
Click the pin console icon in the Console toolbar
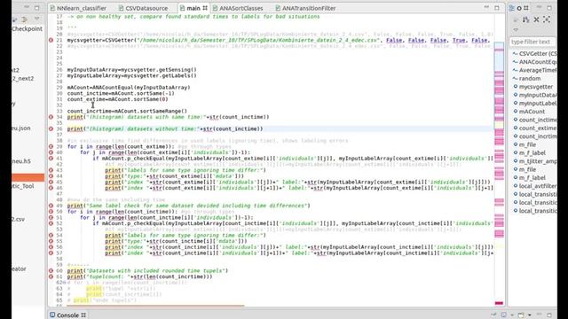[x=493, y=315]
